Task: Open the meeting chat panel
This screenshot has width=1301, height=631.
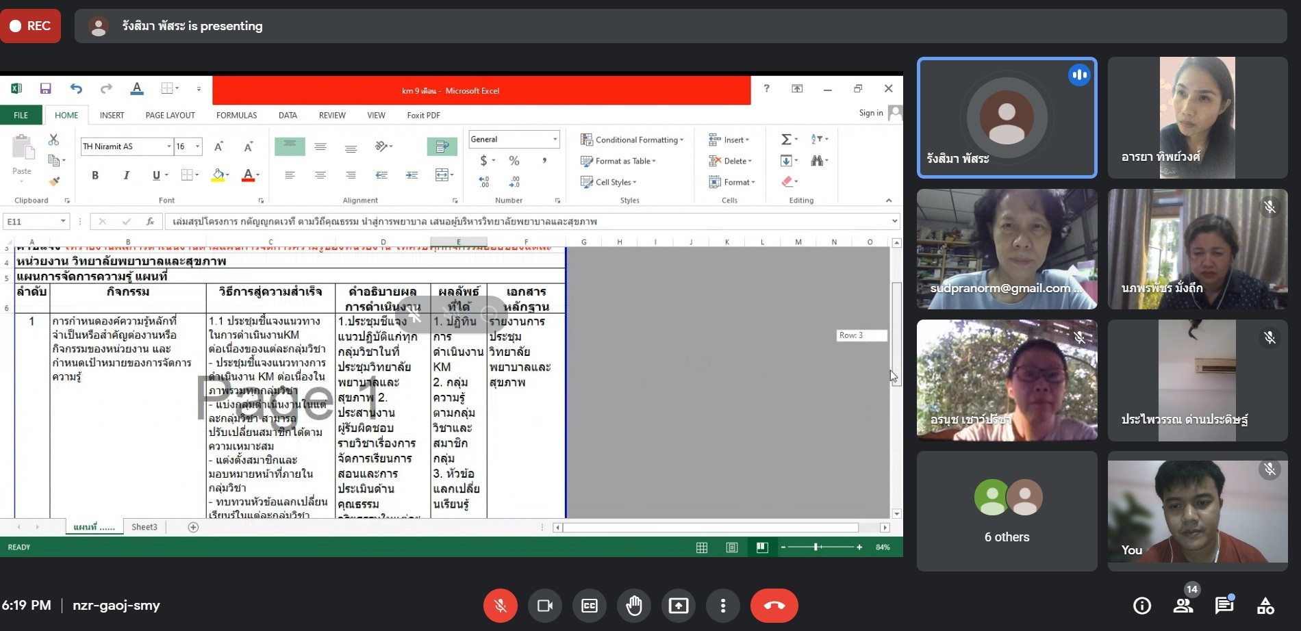Action: (1224, 606)
